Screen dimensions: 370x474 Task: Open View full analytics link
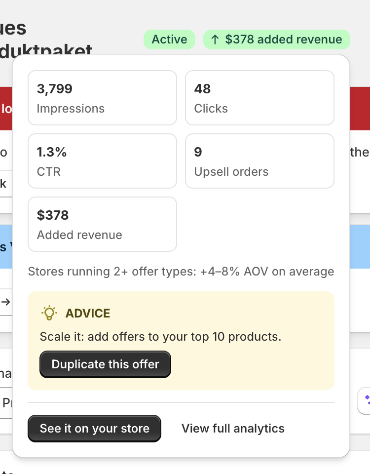point(233,429)
